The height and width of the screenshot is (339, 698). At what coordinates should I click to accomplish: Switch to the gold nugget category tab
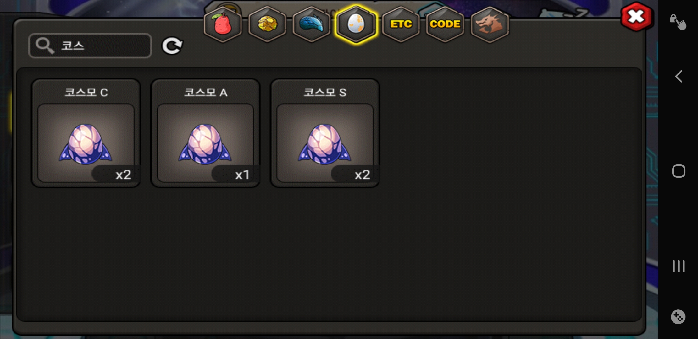coord(267,24)
